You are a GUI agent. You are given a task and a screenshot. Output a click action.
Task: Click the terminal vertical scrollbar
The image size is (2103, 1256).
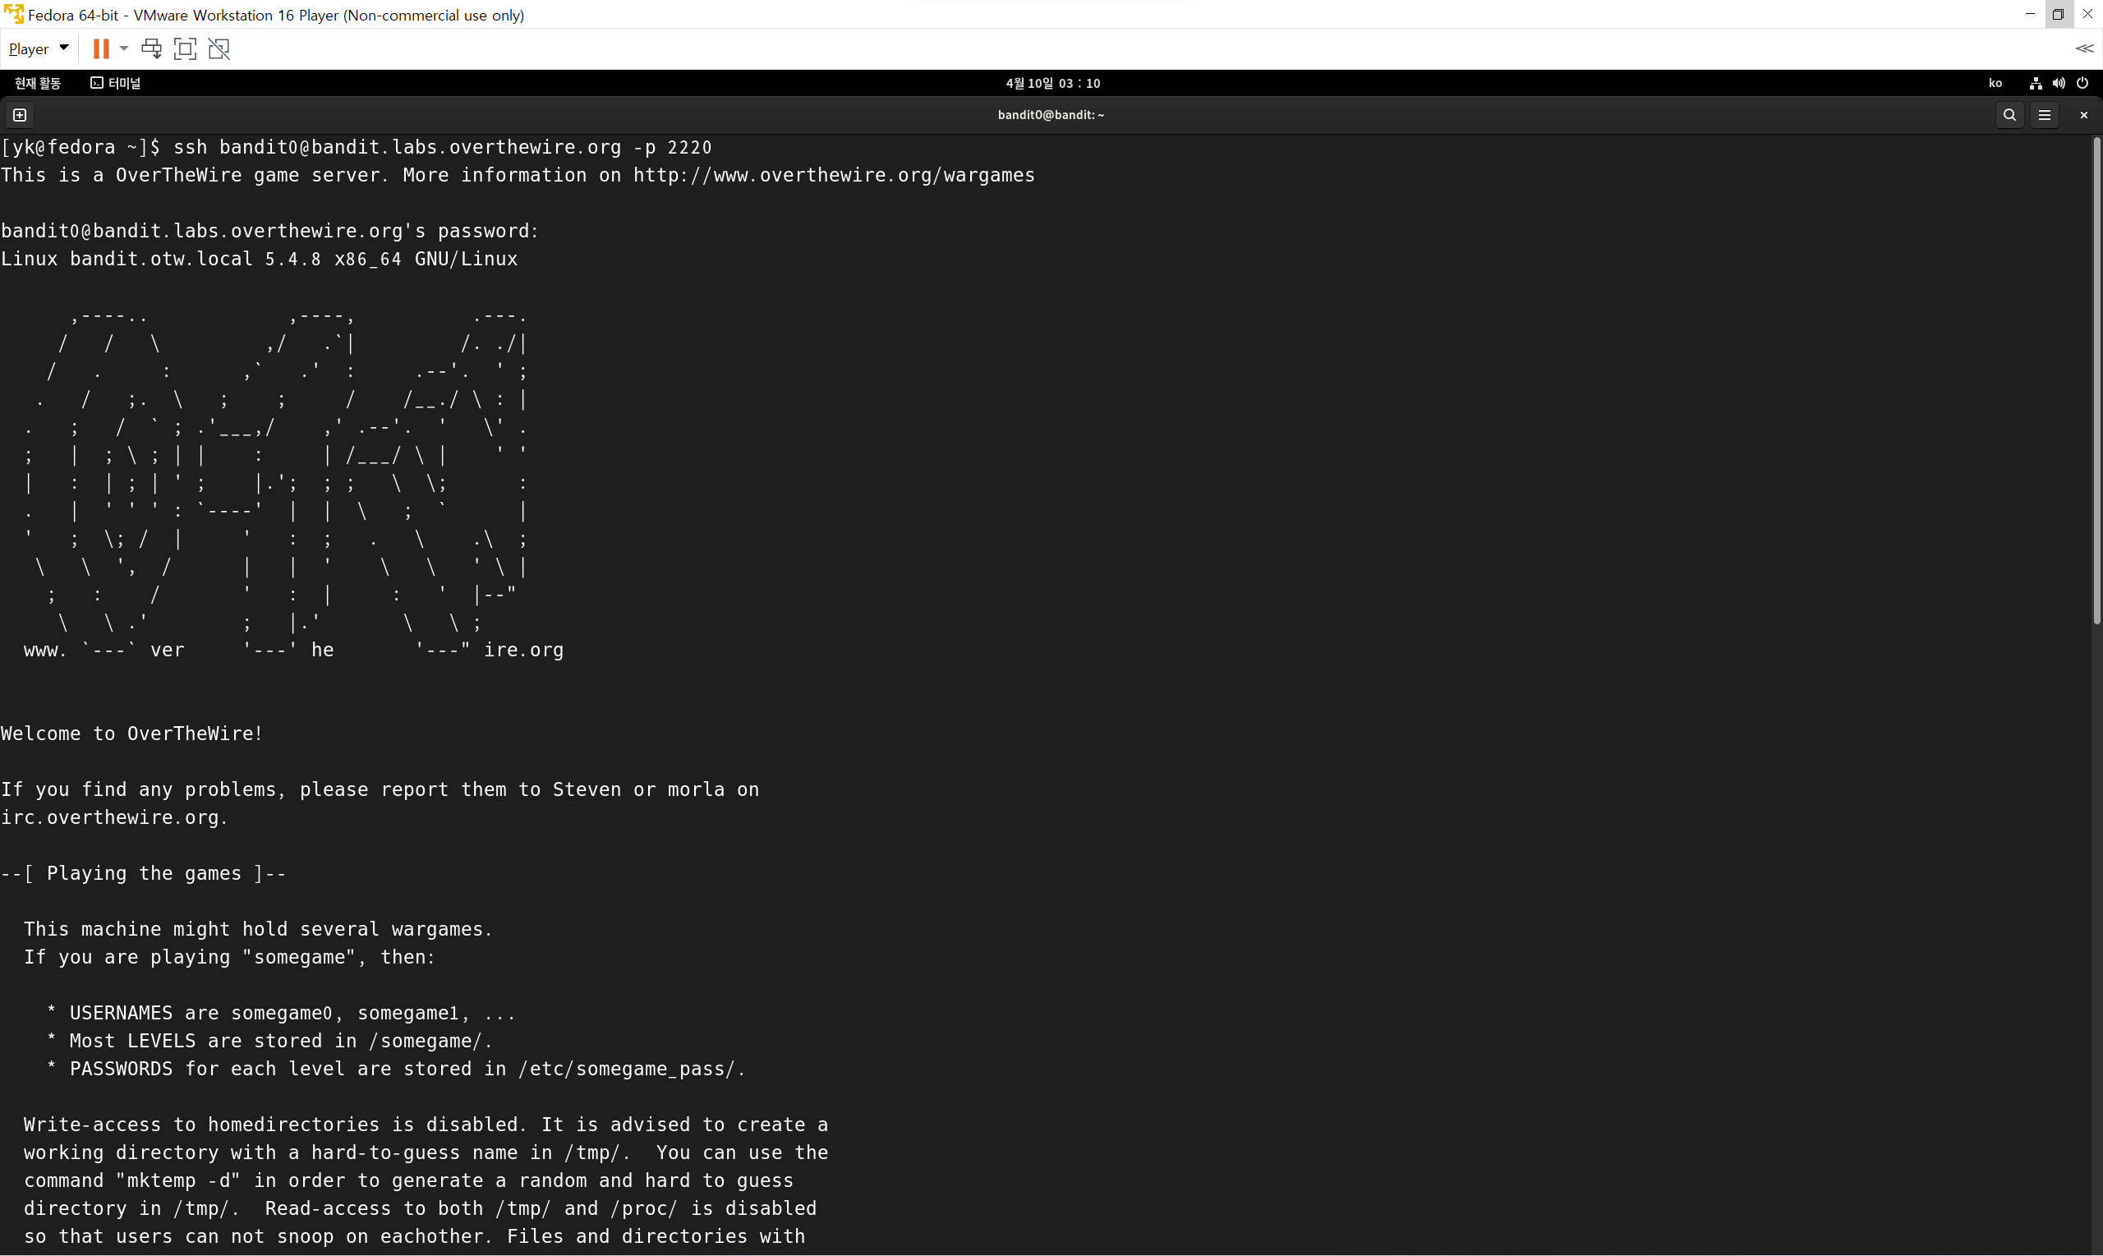[x=2096, y=381]
